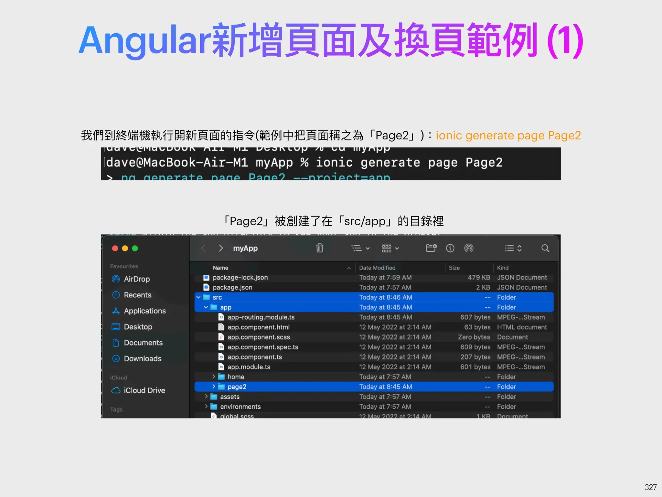Open Documents in the sidebar
The width and height of the screenshot is (662, 497).
tap(137, 343)
